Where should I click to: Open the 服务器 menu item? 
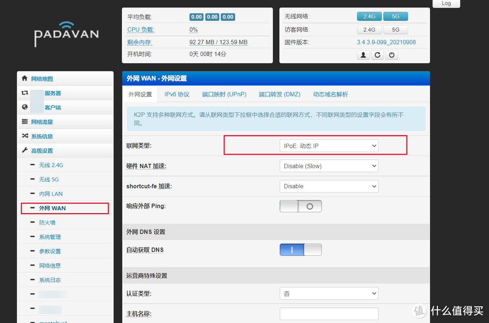coord(65,93)
